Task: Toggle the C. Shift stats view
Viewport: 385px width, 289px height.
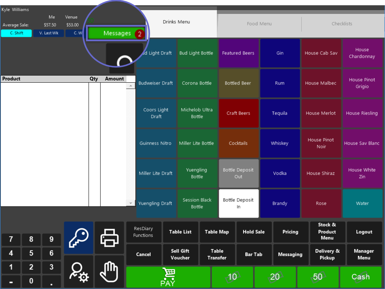Action: coord(17,33)
